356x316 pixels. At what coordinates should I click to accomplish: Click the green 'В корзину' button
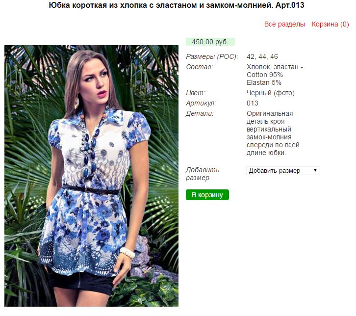click(x=207, y=195)
